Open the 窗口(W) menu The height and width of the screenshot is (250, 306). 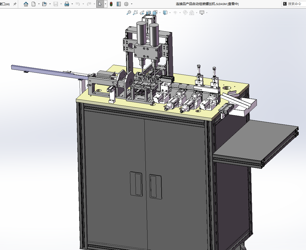[x=5, y=4]
